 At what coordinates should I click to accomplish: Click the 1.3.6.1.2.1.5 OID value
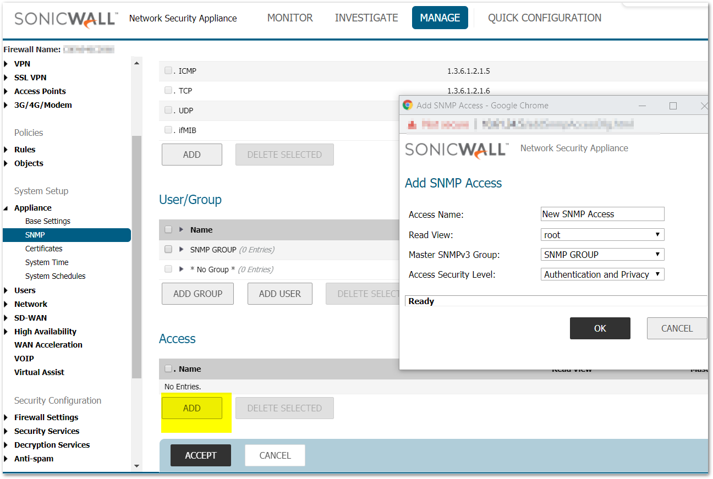point(468,71)
